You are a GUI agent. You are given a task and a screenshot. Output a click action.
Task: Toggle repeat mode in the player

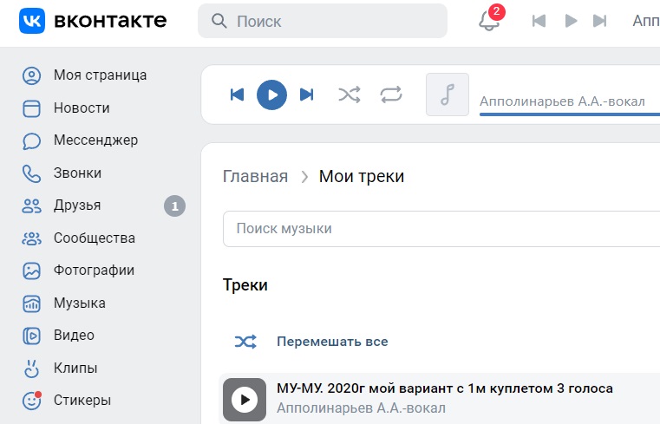[x=391, y=95]
